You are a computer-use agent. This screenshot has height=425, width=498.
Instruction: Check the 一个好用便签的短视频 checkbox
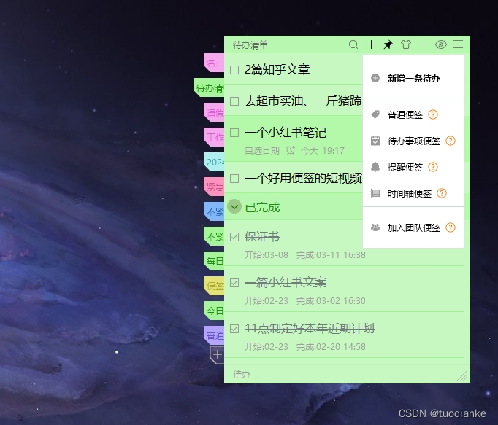coord(234,179)
